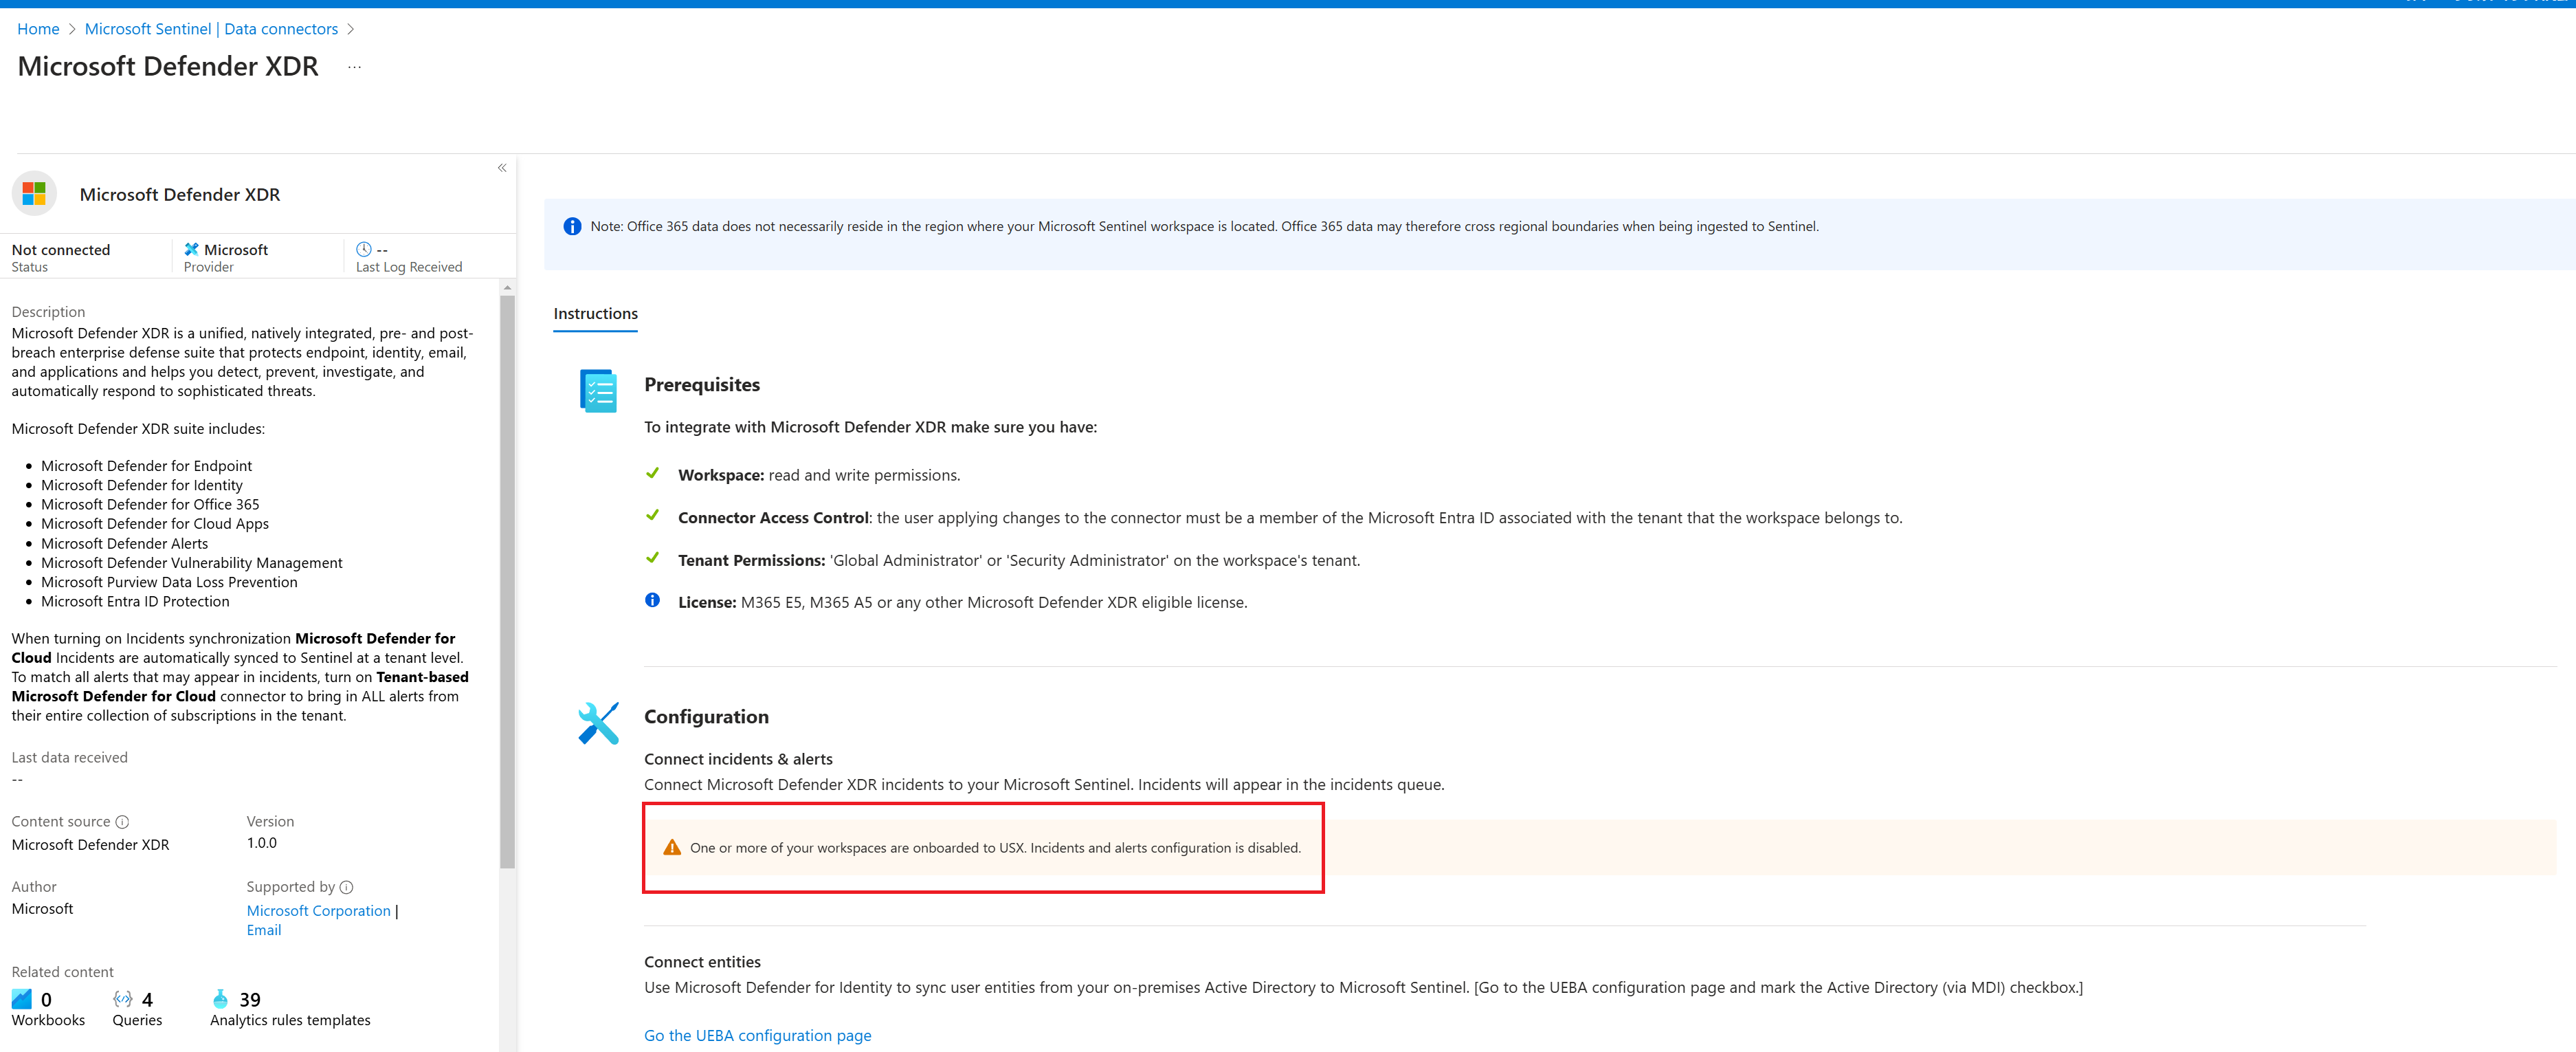The image size is (2576, 1052).
Task: Click the 'Connect incidents & alerts' heading
Action: pyautogui.click(x=738, y=759)
